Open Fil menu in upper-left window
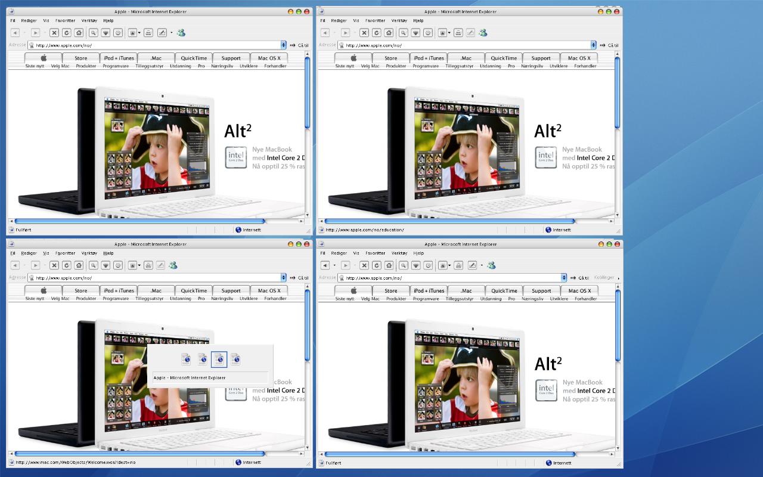 click(13, 20)
